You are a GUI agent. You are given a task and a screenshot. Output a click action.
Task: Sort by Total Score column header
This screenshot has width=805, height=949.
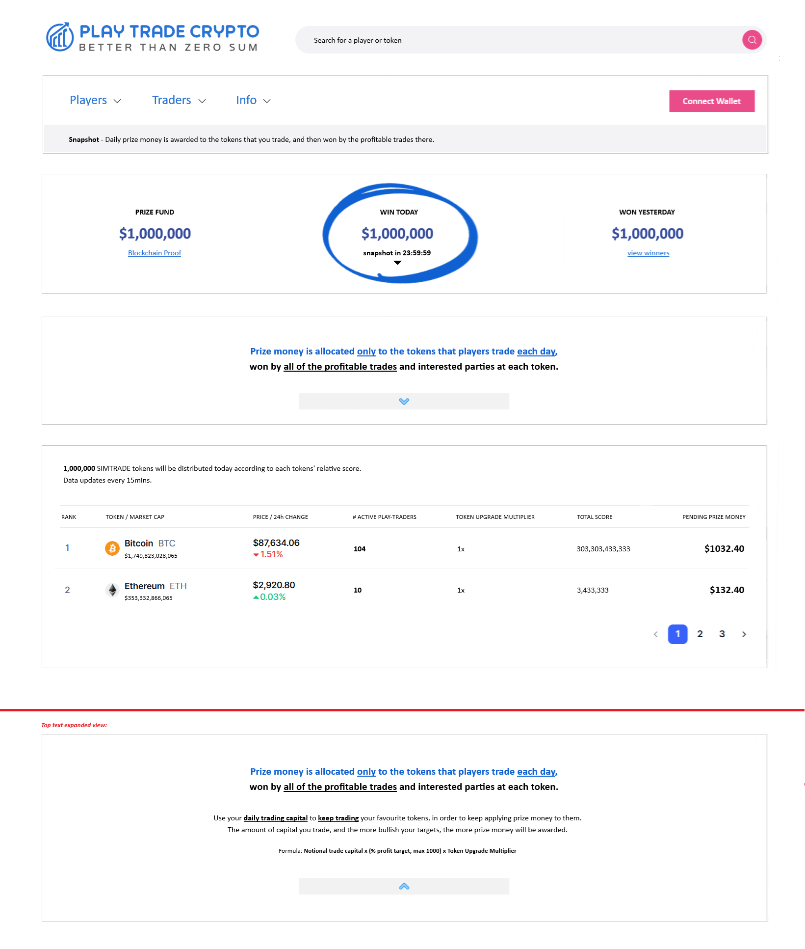(x=595, y=517)
